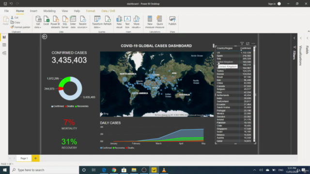Switch to Report view in sidebar
Viewport: 310px width, 174px height.
click(4, 37)
